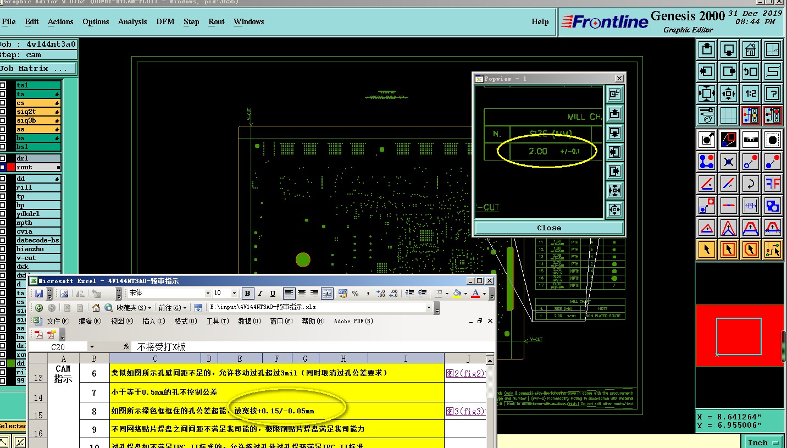Click the grid display icon
Image resolution: width=787 pixels, height=448 pixels.
point(728,115)
